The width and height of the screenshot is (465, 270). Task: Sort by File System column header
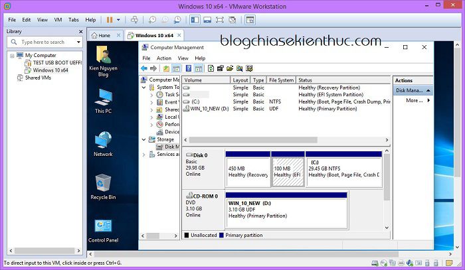tap(281, 80)
